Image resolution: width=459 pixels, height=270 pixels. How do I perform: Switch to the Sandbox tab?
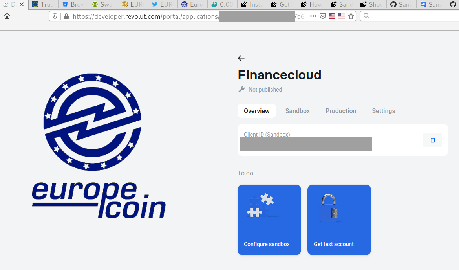coord(297,111)
